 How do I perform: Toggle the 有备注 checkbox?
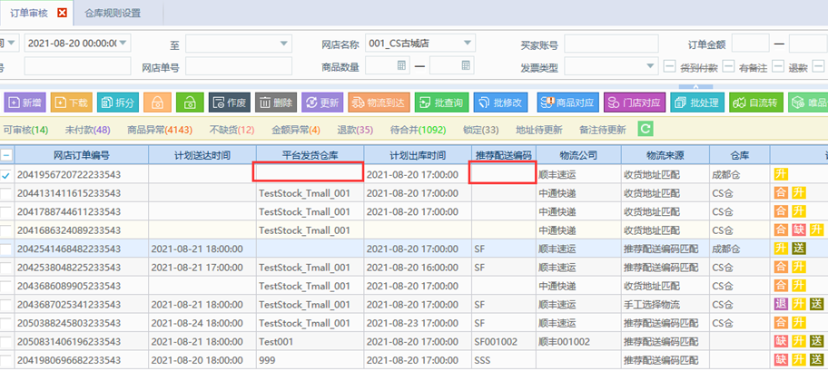(x=729, y=66)
